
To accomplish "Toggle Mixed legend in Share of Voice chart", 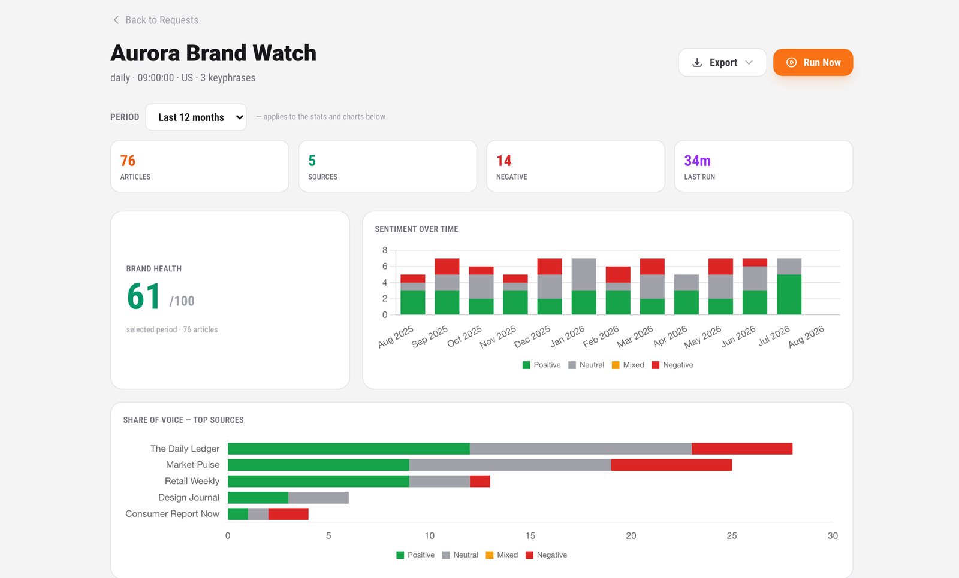I will click(x=502, y=555).
